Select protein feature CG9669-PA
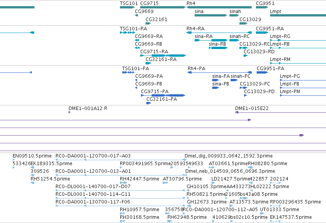The image size is (326, 223). tap(136, 80)
